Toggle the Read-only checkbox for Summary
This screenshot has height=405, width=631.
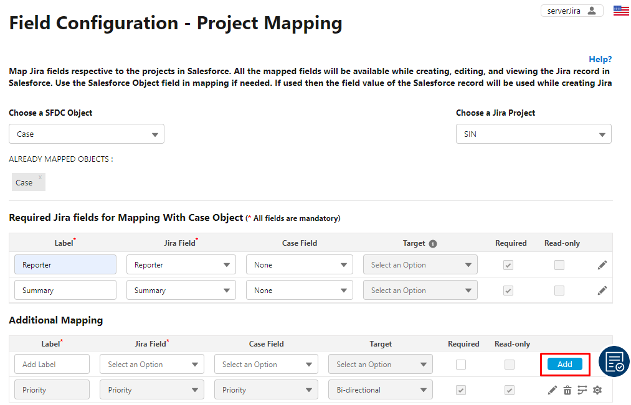click(x=559, y=290)
